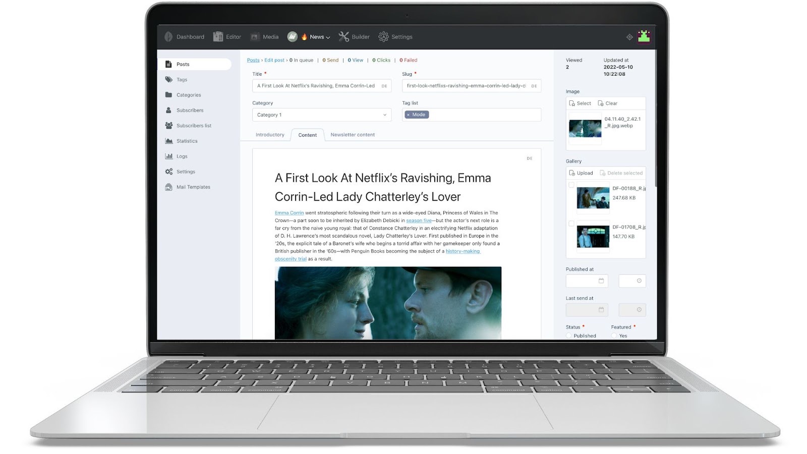This screenshot has height=454, width=807.
Task: Click the DE language badge in Slug field
Action: [534, 86]
